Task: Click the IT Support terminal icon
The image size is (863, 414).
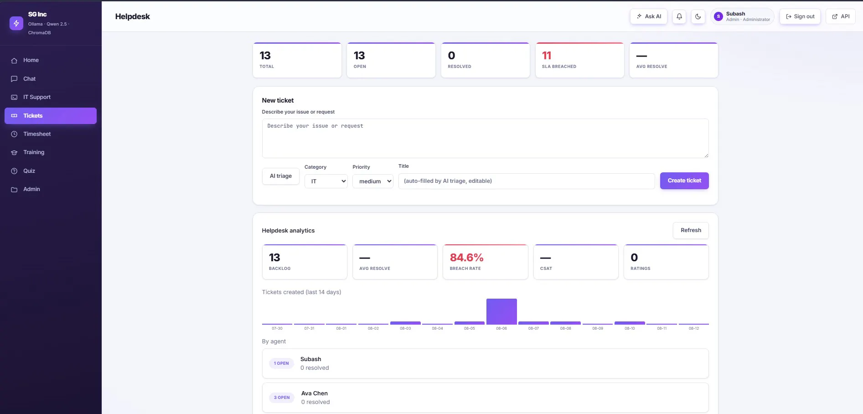Action: [14, 97]
